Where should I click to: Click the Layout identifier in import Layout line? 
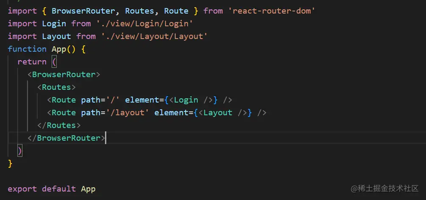click(x=56, y=36)
